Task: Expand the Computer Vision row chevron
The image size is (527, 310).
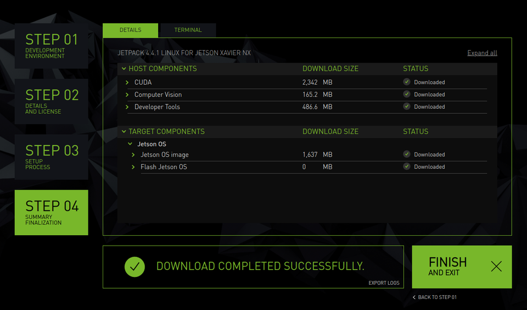Action: 127,95
